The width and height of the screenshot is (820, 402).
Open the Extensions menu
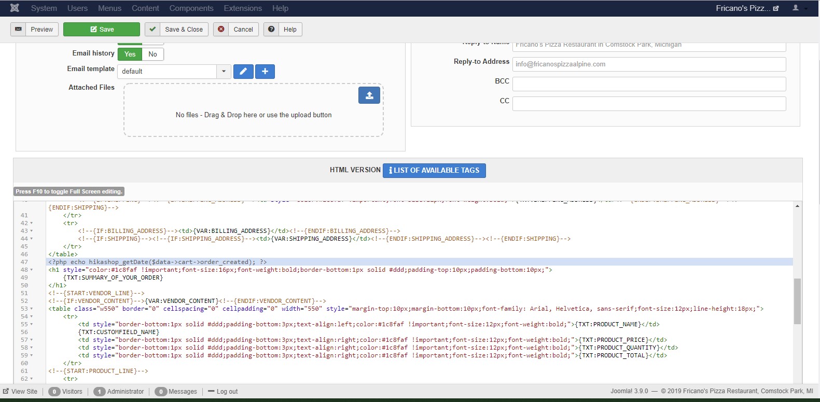click(243, 8)
